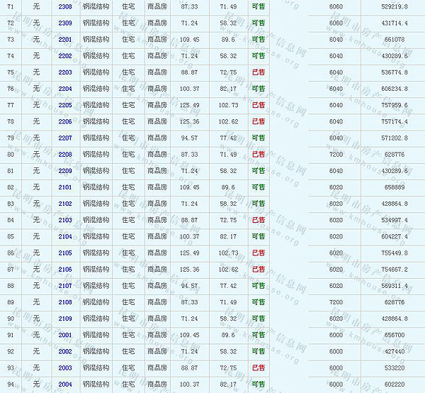Screen dimensions: 425x393
Task: Select room 2104 link
Action: (65, 236)
